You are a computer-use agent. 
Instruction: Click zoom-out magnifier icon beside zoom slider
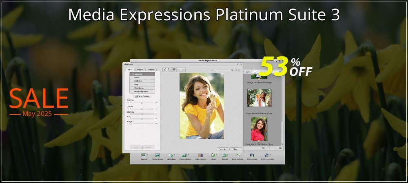(212, 70)
